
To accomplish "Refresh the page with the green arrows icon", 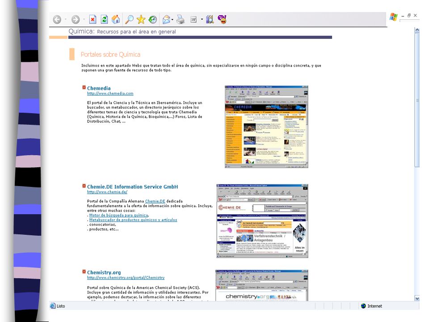I will coord(104,19).
